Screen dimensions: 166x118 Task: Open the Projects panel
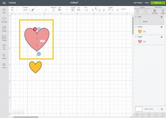pyautogui.click(x=4, y=29)
